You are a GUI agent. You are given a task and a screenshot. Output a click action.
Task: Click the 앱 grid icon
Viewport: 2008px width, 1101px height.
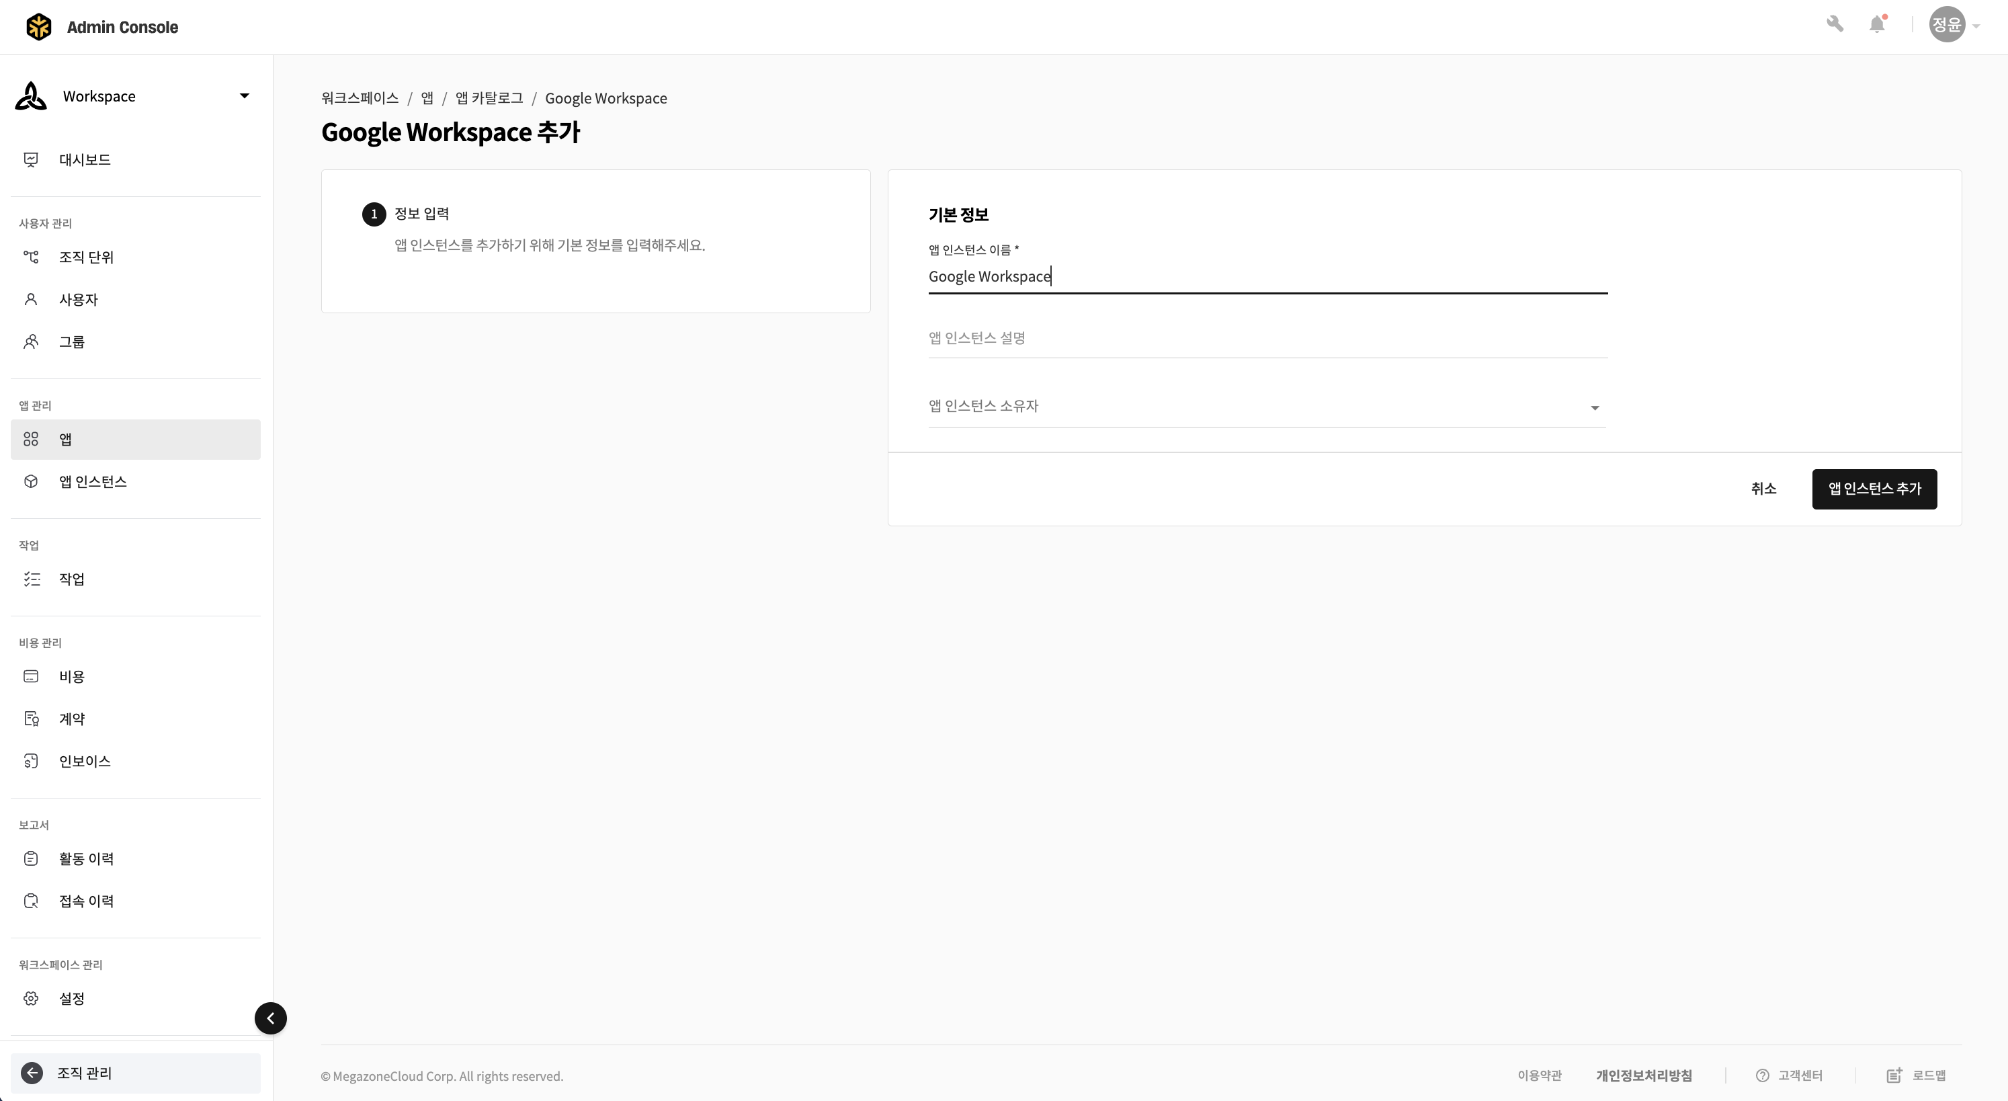pos(31,440)
